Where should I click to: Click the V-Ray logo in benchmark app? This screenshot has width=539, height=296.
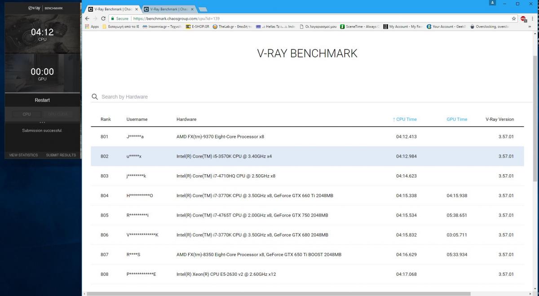[33, 8]
